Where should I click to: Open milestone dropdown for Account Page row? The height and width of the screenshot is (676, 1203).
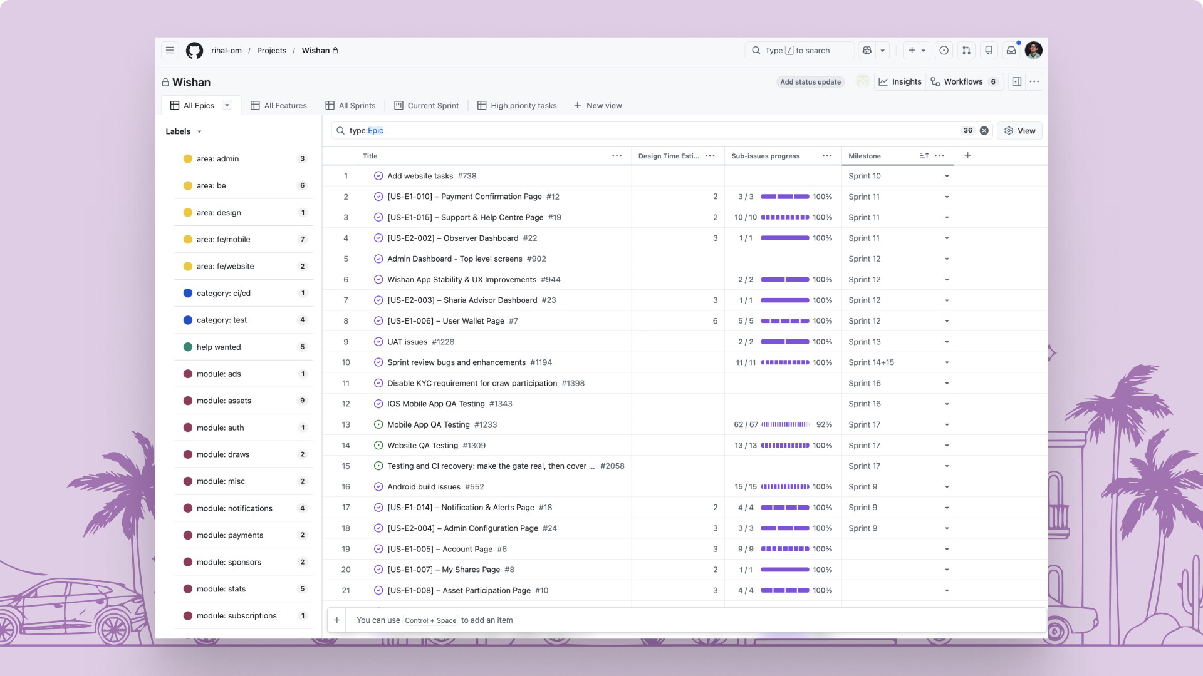click(947, 549)
